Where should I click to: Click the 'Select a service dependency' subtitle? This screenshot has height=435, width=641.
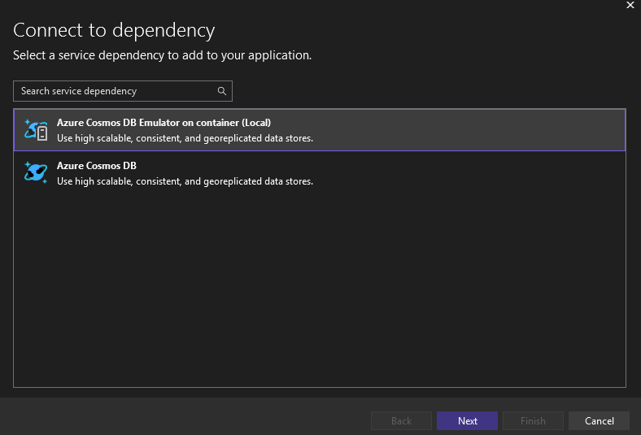pos(163,55)
